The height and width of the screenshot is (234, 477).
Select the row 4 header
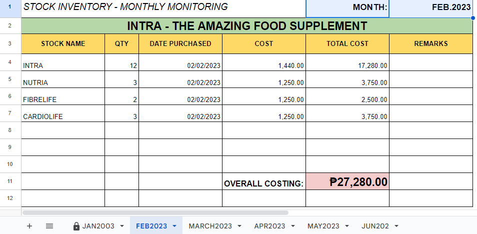(10, 62)
